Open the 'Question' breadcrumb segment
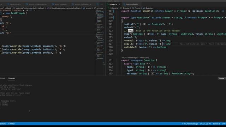This screenshot has width=226, height=127. 149,8
